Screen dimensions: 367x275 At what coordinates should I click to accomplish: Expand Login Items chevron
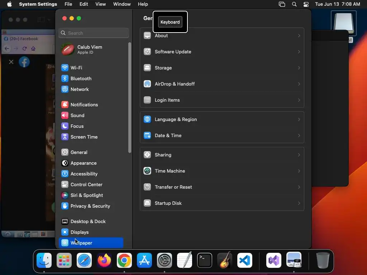(299, 100)
